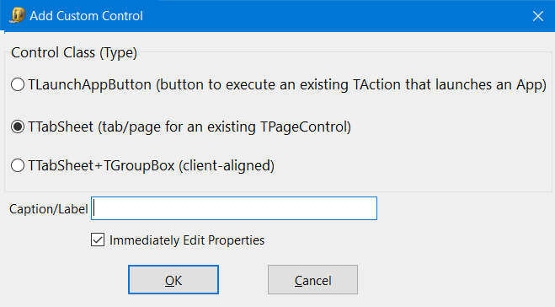Click the application icon in title bar

tap(17, 15)
